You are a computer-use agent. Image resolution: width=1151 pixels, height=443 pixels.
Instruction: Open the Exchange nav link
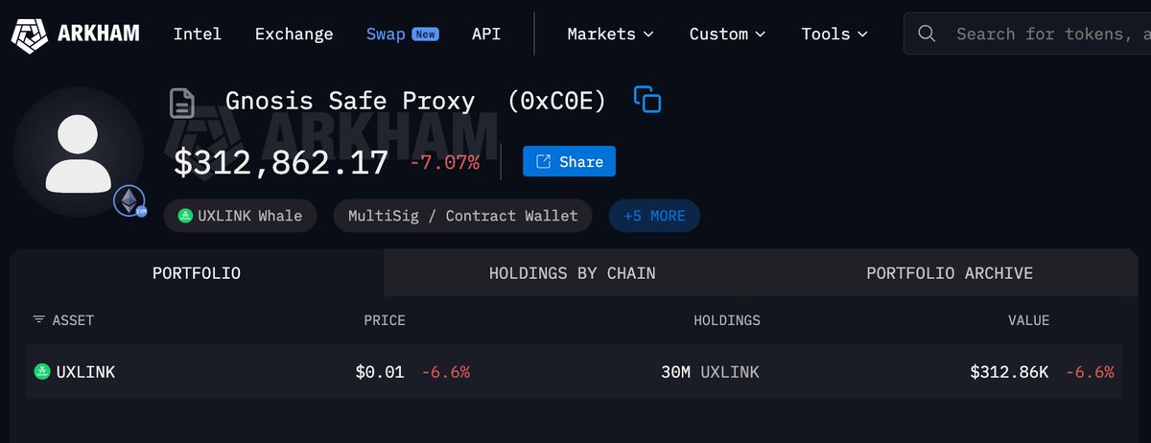pyautogui.click(x=294, y=34)
